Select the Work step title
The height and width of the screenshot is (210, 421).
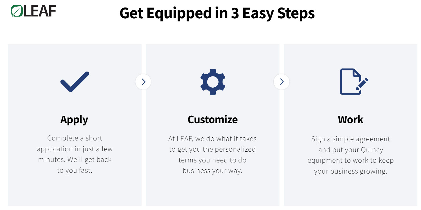350,120
